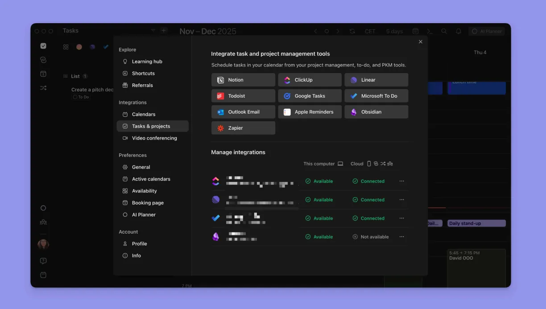Image resolution: width=546 pixels, height=309 pixels.
Task: Open the workflows shuffle icon in left rail
Action: (43, 88)
